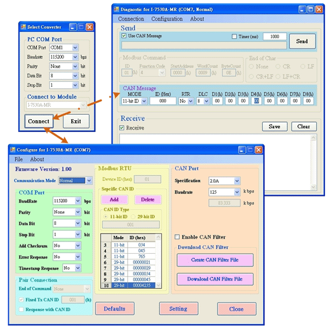Screen dimensions: 334x335
Task: Open the CAN Port Baudrate dropdown
Action: 237,192
